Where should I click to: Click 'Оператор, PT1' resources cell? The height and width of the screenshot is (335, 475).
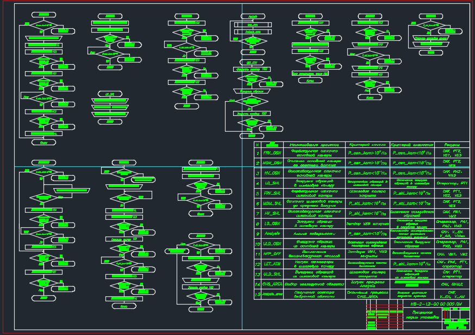pyautogui.click(x=451, y=183)
